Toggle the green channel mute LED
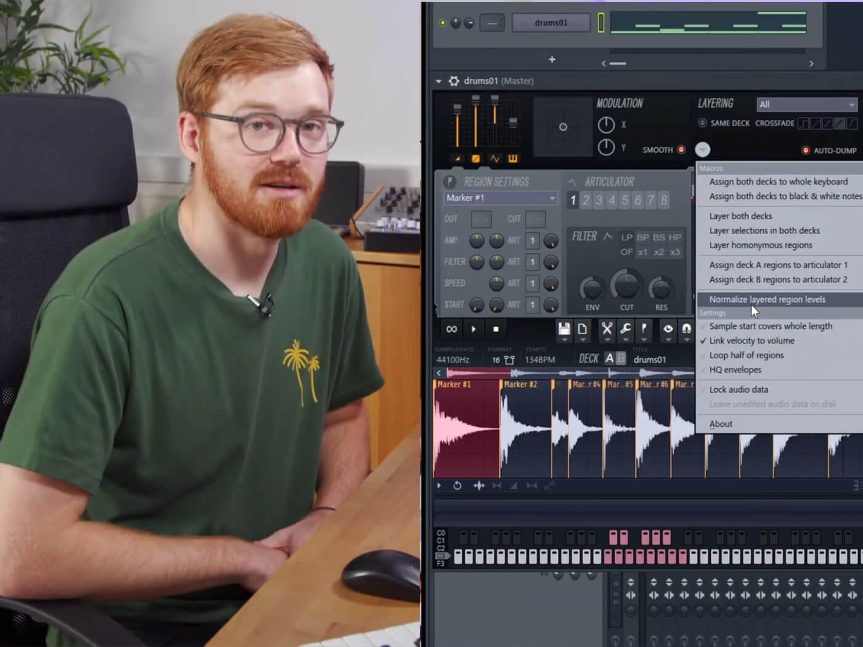Screen dimensions: 863x647 pos(443,23)
